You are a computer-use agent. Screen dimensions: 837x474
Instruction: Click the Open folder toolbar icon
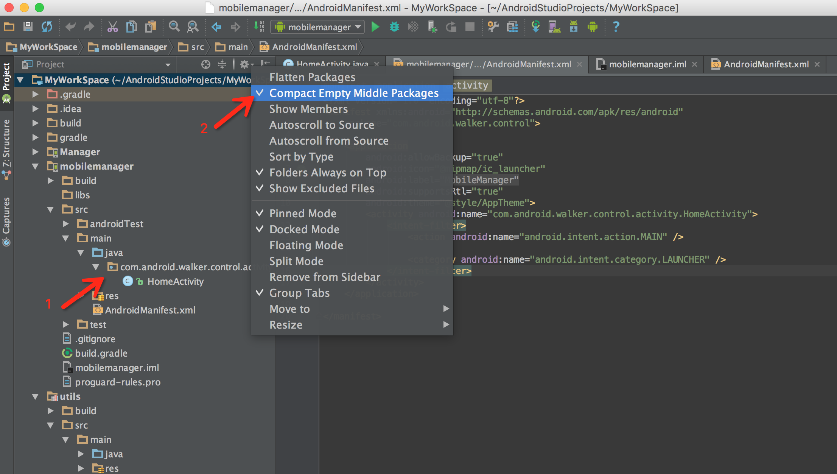point(9,27)
